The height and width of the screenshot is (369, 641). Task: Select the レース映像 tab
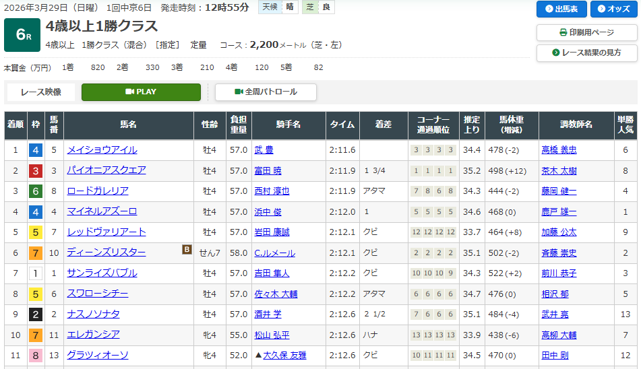41,92
